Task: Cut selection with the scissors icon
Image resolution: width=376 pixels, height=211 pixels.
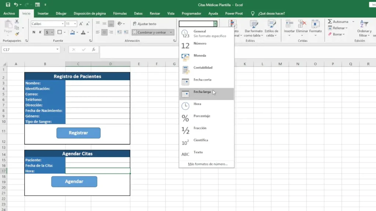Action: pyautogui.click(x=17, y=22)
